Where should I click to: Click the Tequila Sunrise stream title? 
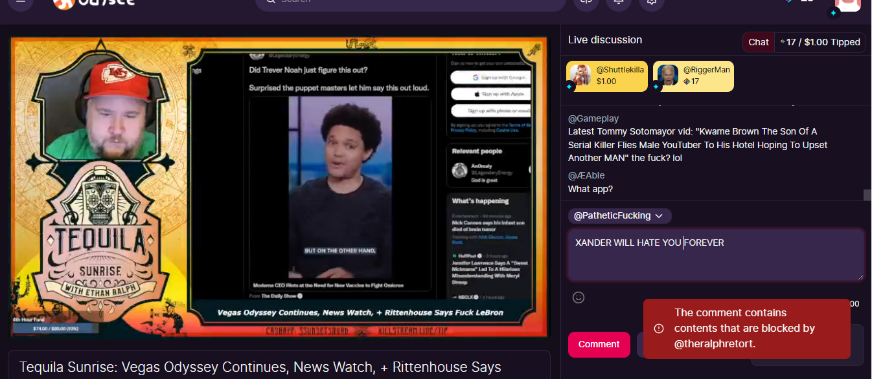coord(260,367)
